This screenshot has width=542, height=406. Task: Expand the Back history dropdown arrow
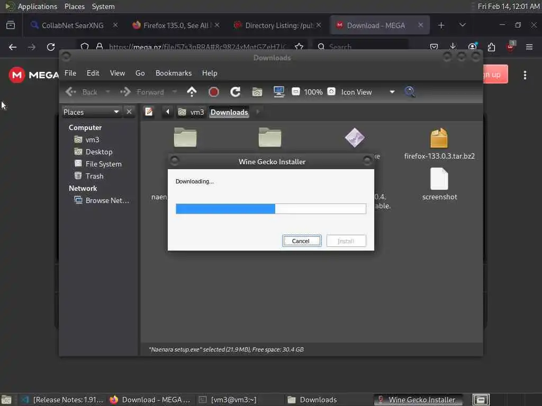[108, 92]
